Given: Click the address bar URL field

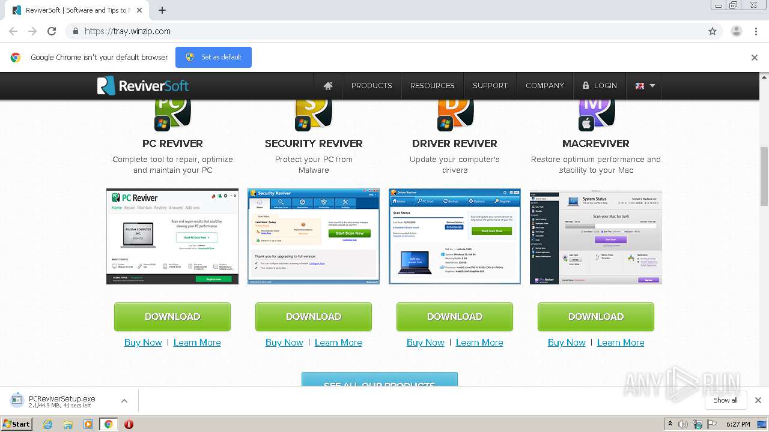Looking at the screenshot, I should [394, 31].
